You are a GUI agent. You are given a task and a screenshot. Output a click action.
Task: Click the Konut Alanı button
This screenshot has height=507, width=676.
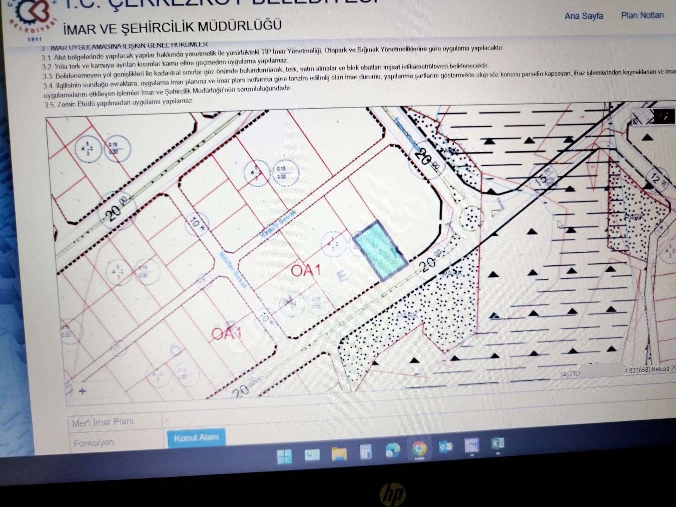pyautogui.click(x=197, y=438)
